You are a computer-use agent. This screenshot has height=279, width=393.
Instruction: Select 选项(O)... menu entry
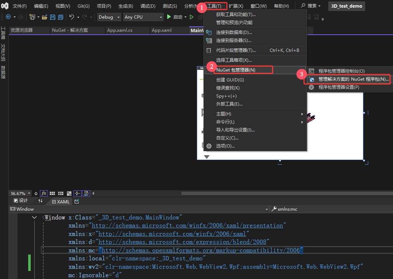coord(255,146)
